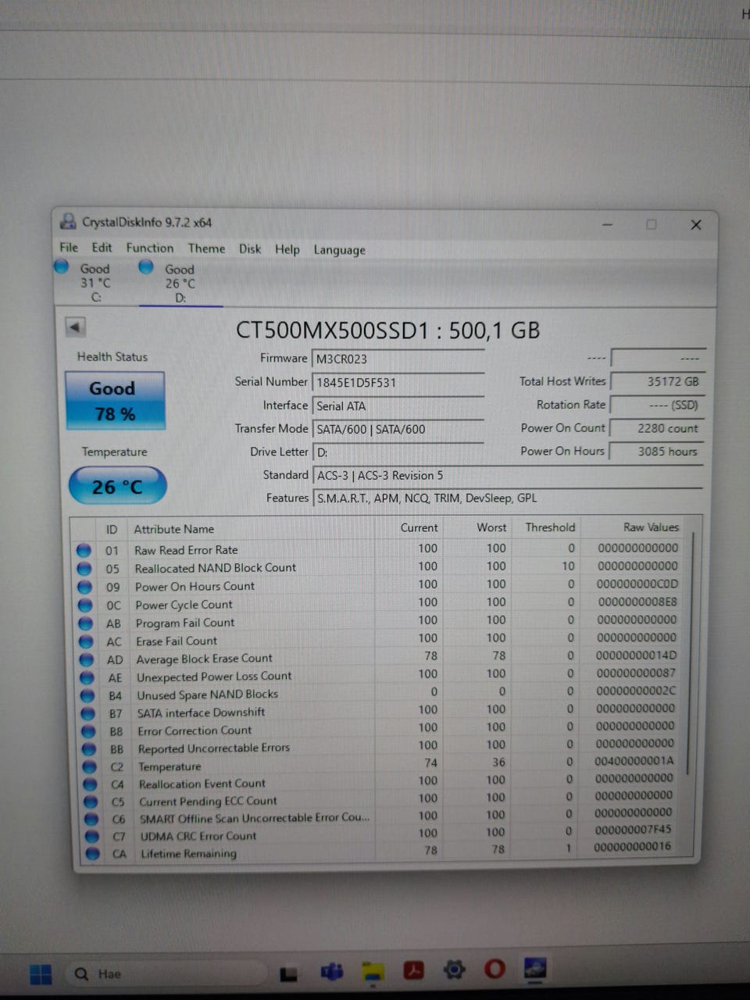Open Settings gear from the taskbar
This screenshot has height=1000, width=750.
[454, 970]
